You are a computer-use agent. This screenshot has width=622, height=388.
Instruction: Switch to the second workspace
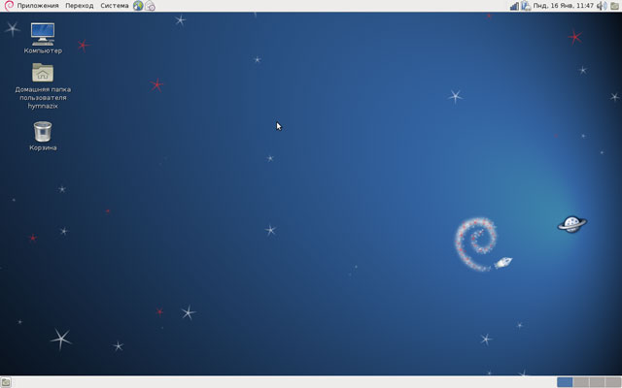[x=581, y=382]
